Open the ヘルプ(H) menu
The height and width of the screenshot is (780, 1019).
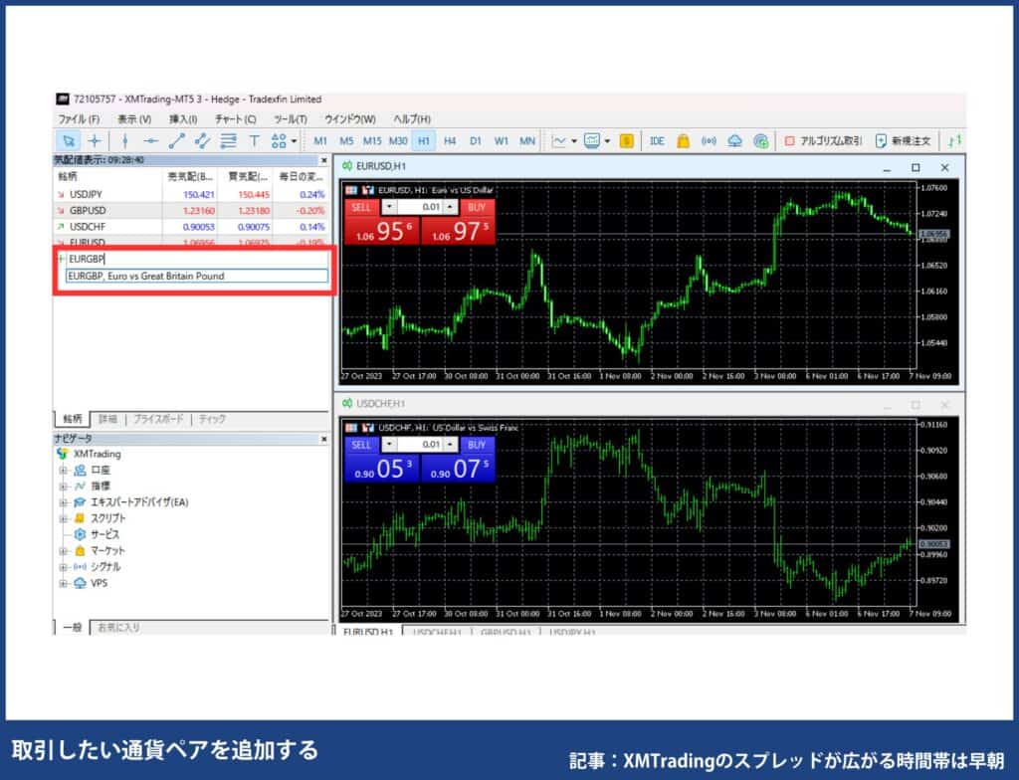pos(411,119)
